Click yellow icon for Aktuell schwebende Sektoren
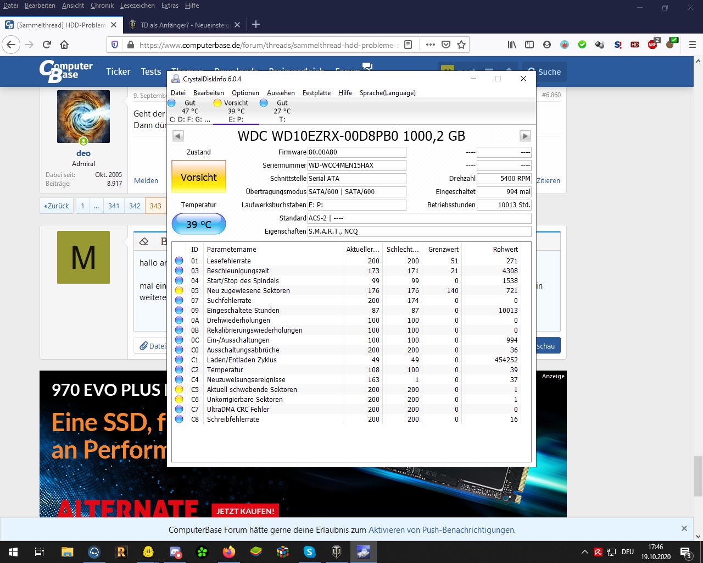 point(179,390)
